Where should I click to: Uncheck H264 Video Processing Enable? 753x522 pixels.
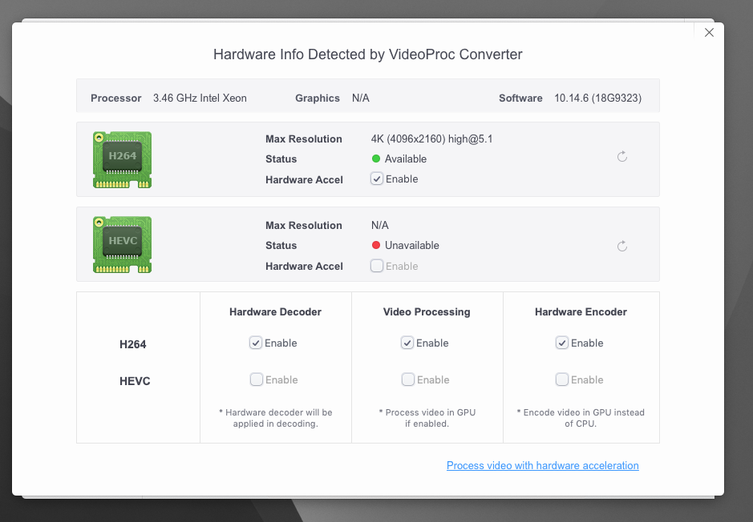(407, 343)
